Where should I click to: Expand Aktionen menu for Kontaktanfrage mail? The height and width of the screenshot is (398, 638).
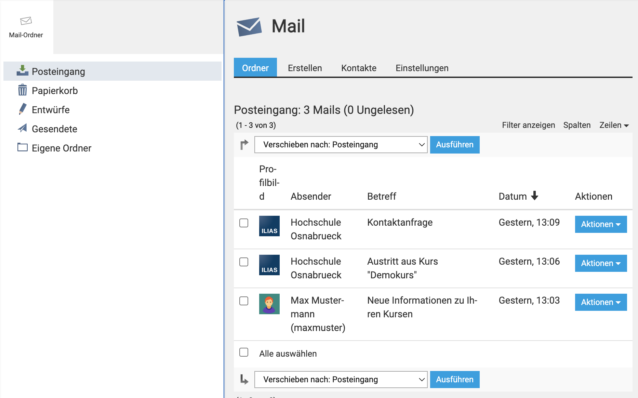tap(601, 224)
